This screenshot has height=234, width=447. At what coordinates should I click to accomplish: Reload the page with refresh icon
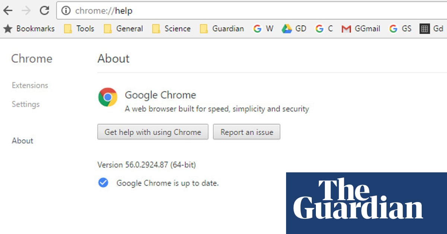[x=45, y=11]
